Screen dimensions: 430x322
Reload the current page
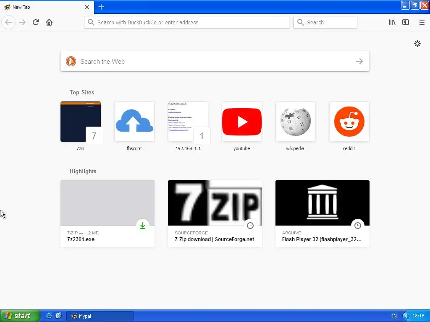36,22
